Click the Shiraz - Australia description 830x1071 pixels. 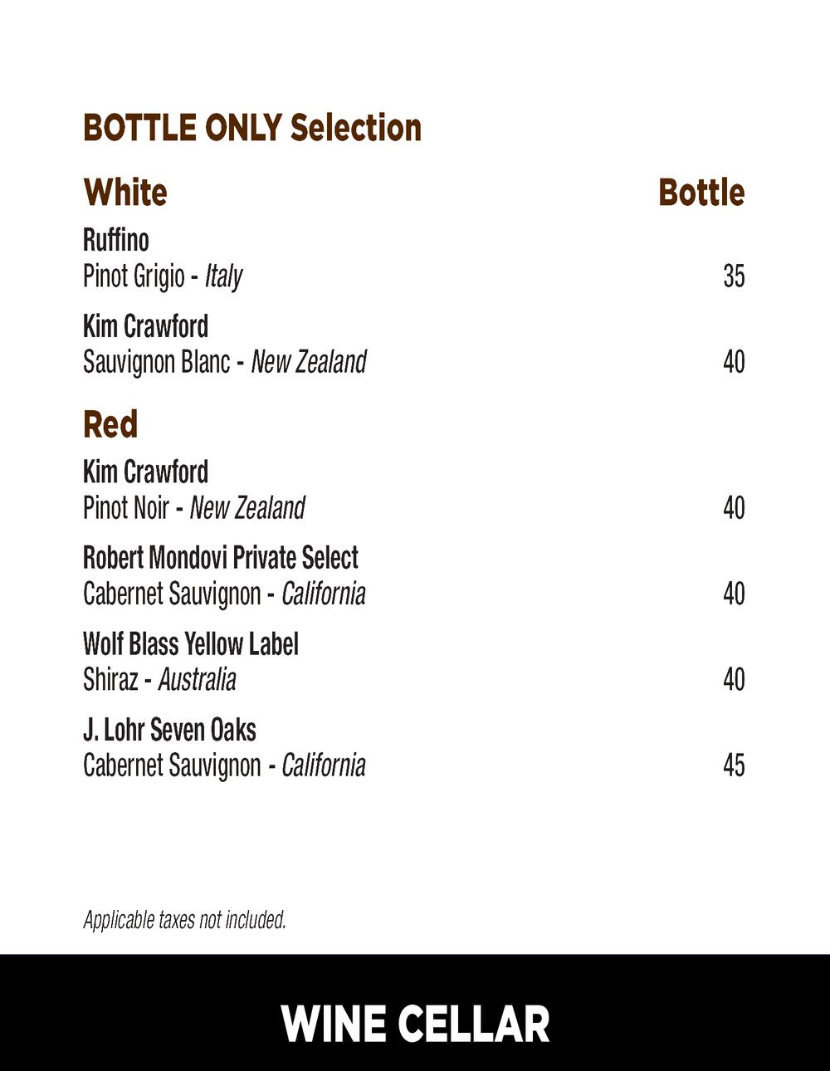159,680
